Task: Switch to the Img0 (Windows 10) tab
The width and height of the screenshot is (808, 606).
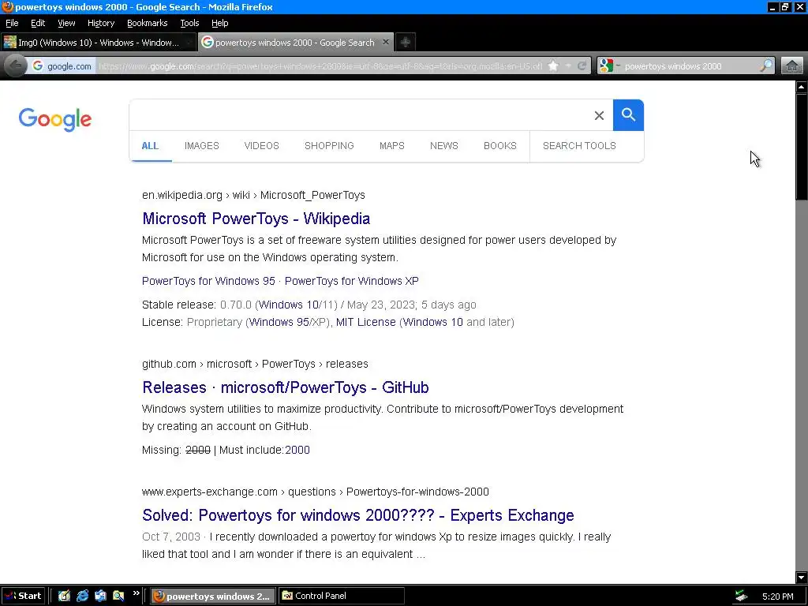Action: 98,43
